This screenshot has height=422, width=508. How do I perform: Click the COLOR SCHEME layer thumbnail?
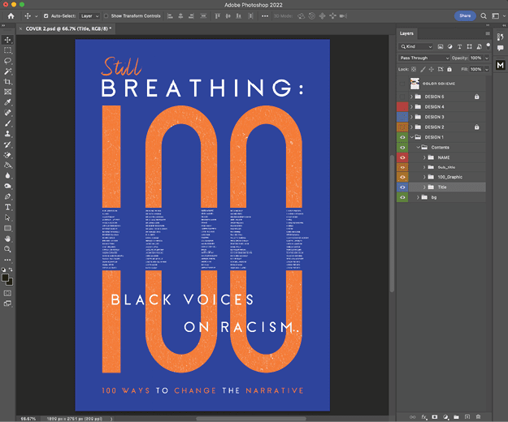(415, 84)
